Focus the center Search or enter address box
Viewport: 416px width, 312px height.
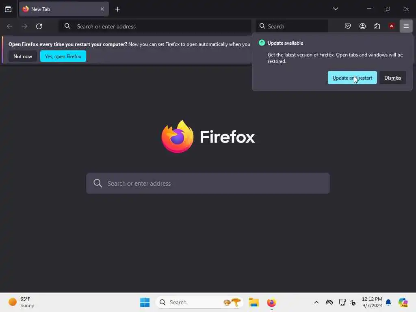point(208,183)
